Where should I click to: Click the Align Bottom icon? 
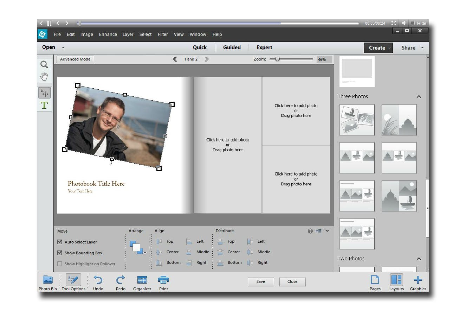159,262
